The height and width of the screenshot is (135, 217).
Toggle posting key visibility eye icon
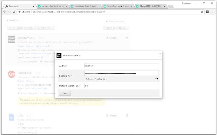157,79
